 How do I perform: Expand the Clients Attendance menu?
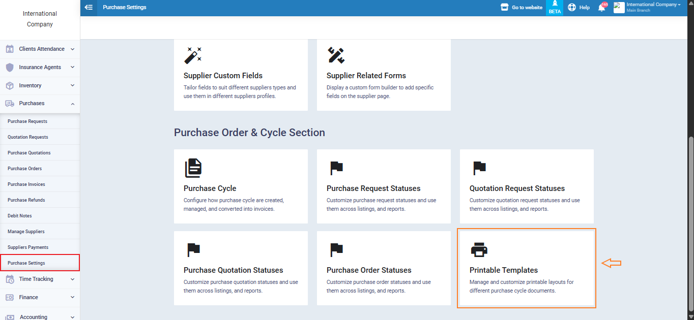pyautogui.click(x=40, y=49)
